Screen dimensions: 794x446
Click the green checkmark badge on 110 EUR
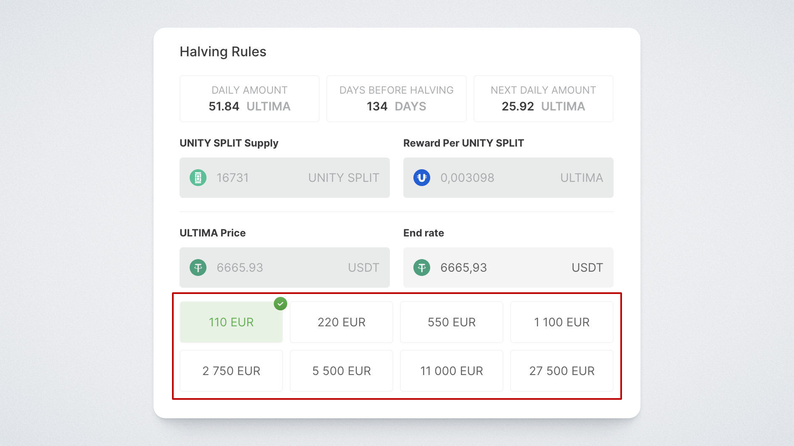tap(281, 304)
